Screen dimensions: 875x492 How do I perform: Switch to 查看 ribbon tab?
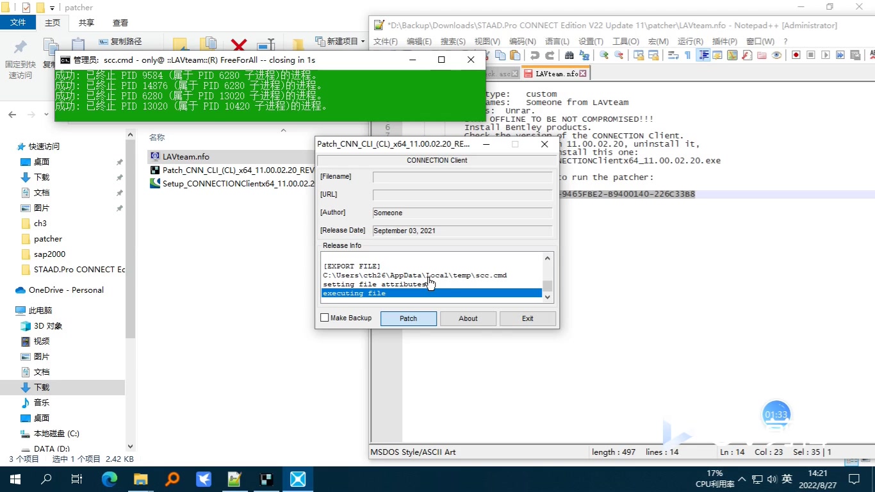click(x=120, y=22)
